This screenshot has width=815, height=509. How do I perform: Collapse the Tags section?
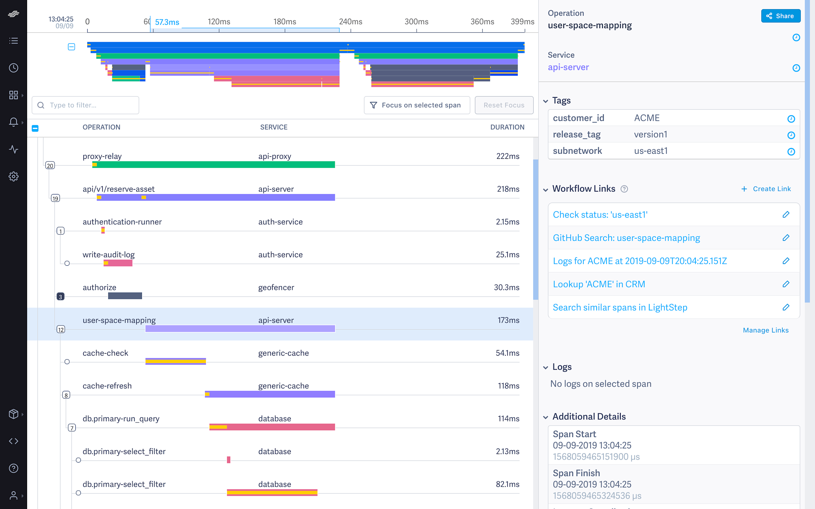click(x=546, y=101)
